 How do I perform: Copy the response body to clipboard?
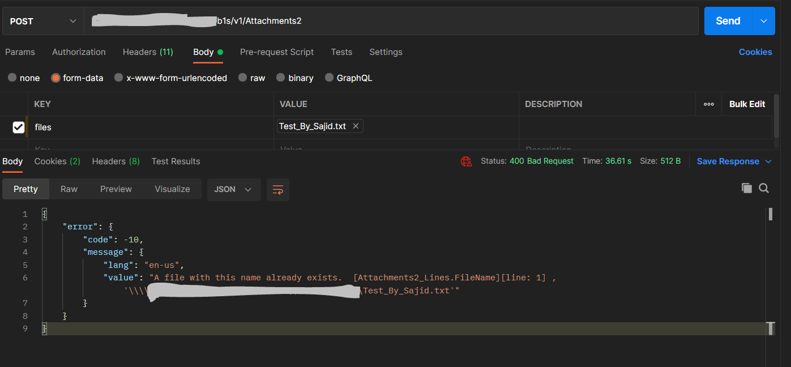click(x=746, y=187)
